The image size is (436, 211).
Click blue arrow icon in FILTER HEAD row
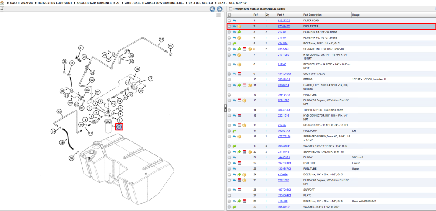(234, 20)
